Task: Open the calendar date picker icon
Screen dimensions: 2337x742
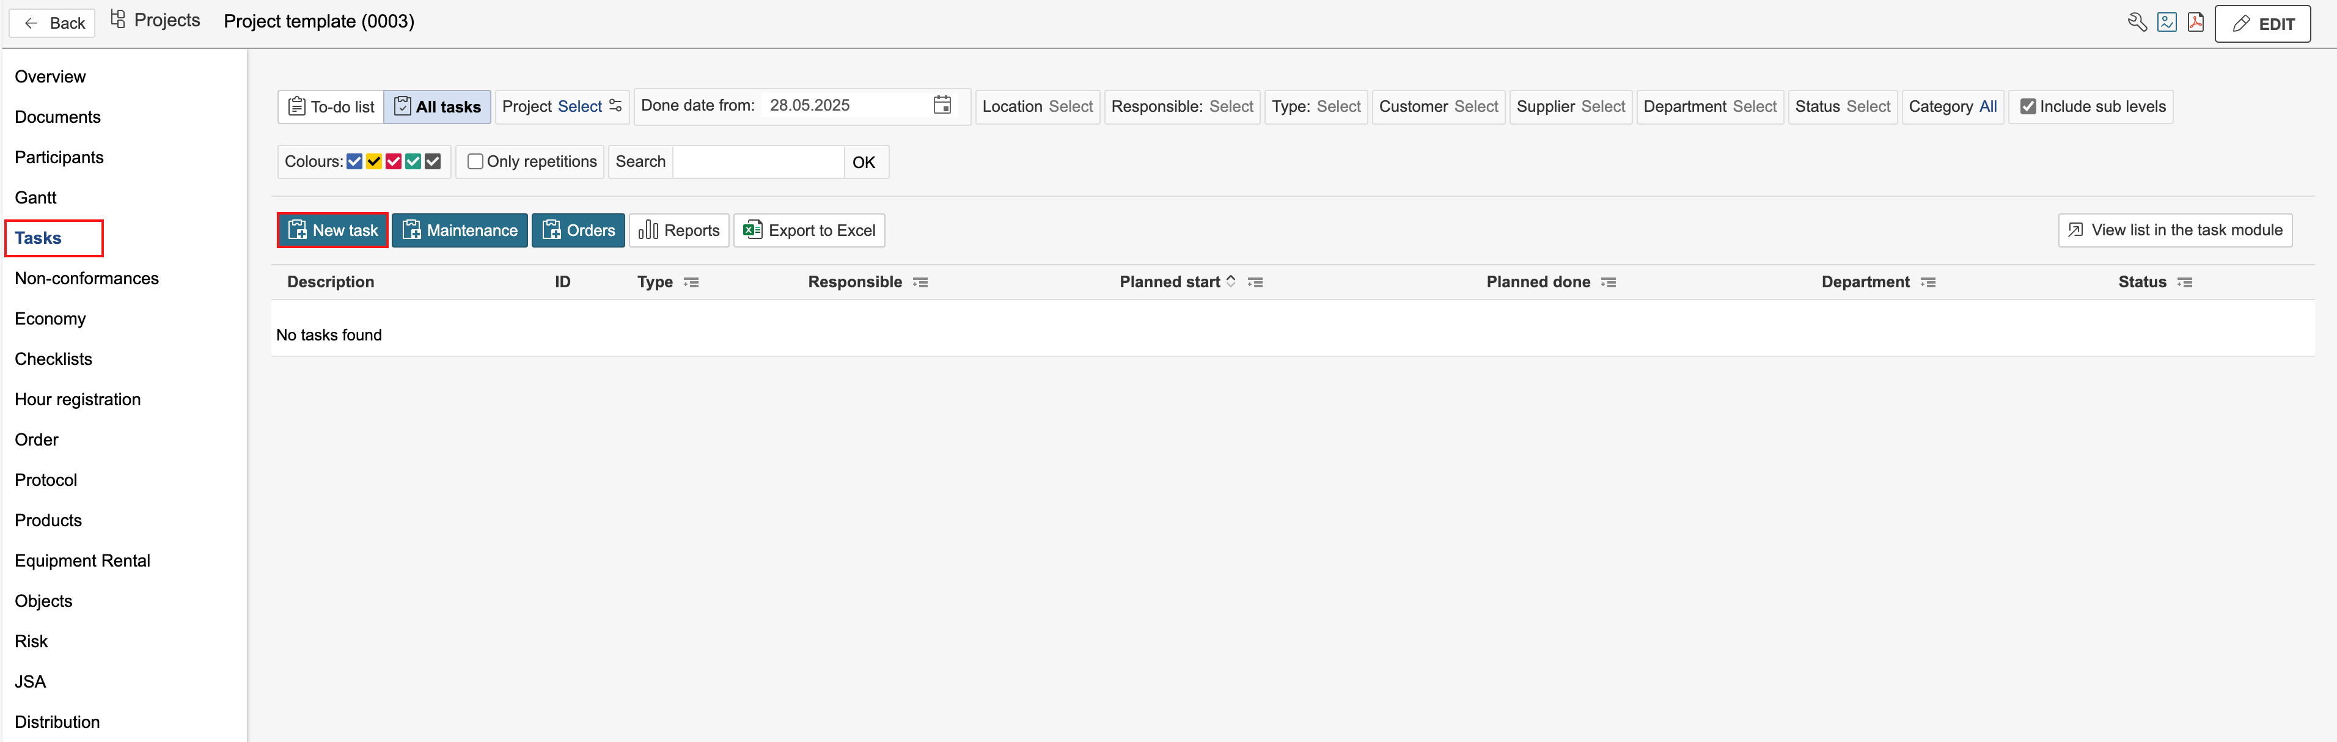Action: [x=942, y=105]
